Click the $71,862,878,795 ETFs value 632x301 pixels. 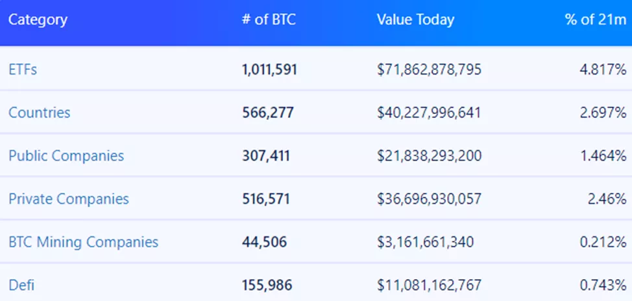pyautogui.click(x=429, y=69)
